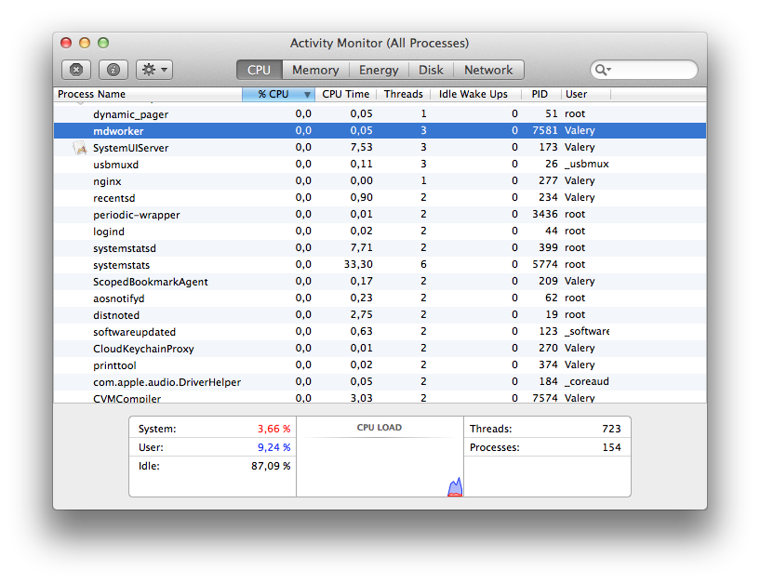The width and height of the screenshot is (760, 583).
Task: Click the Quit Process stop icon
Action: pyautogui.click(x=76, y=70)
